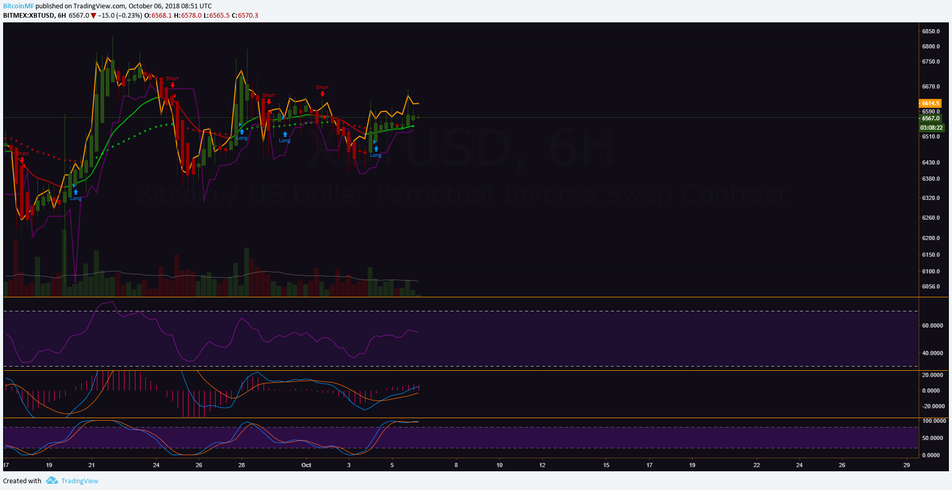Screen dimensions: 952x490
Task: Open the BitcoinMF author profile link
Action: pyautogui.click(x=18, y=6)
